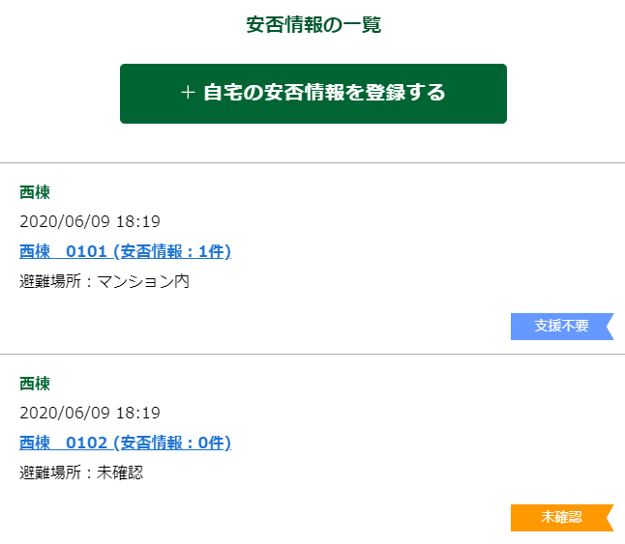
Task: Click the 避難場所：マンション内 text
Action: [x=104, y=282]
